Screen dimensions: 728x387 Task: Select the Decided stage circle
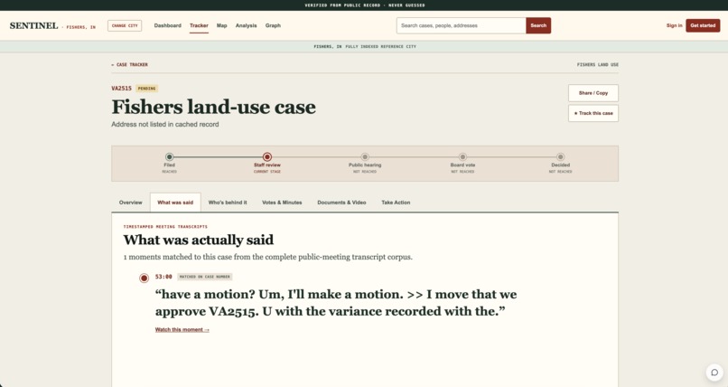click(560, 157)
